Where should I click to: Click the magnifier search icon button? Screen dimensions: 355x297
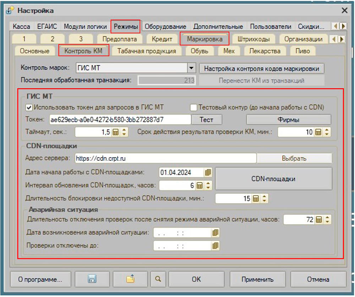pos(158,279)
